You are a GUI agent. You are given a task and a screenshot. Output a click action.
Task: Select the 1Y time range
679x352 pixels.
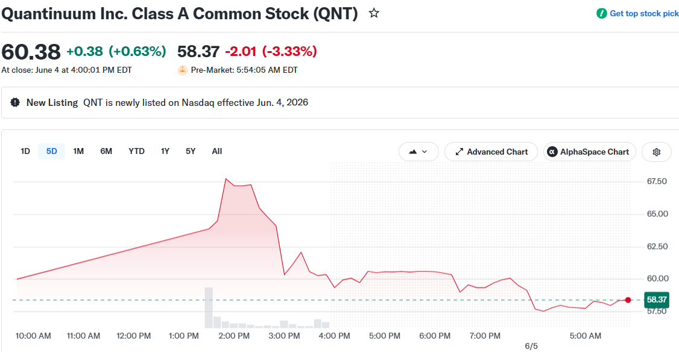[165, 151]
